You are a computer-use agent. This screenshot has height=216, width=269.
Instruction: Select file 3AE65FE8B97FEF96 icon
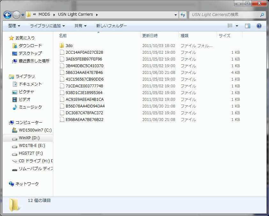click(62, 59)
